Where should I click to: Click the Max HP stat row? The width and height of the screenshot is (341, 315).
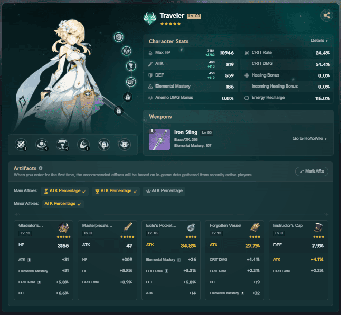click(x=192, y=53)
